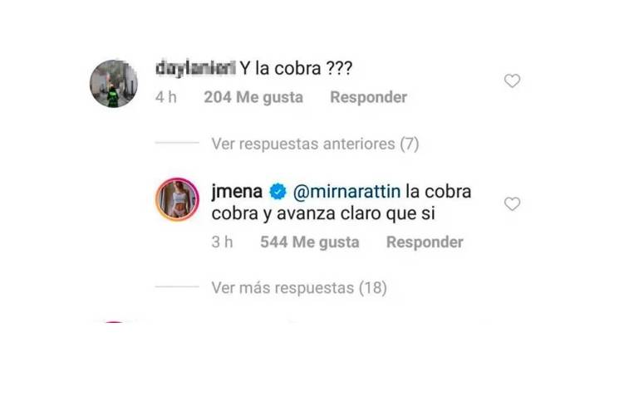Reply to jmena's comment via Responder

click(x=425, y=242)
